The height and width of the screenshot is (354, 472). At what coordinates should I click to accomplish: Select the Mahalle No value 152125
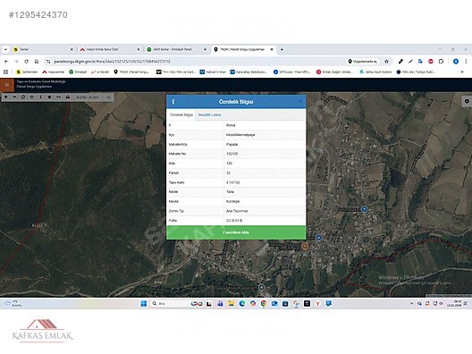(x=232, y=154)
